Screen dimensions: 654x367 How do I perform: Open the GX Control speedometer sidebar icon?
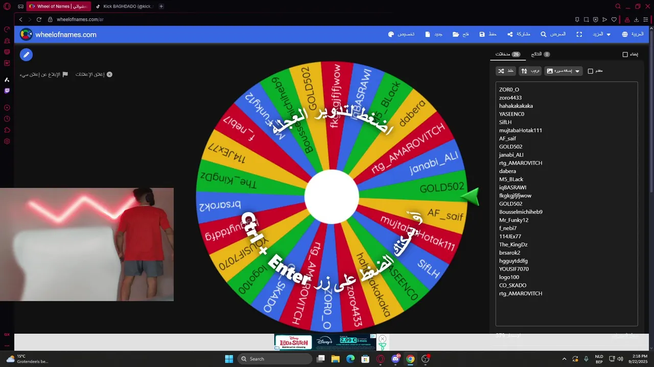7,29
